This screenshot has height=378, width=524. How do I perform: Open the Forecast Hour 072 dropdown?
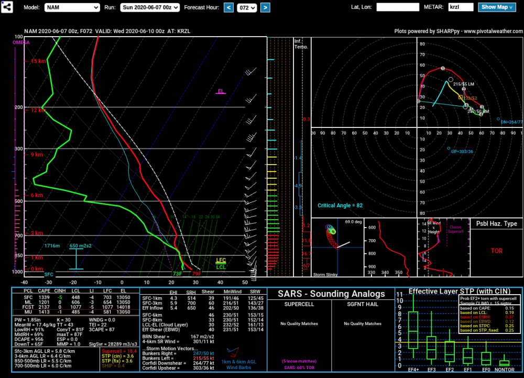tap(247, 7)
